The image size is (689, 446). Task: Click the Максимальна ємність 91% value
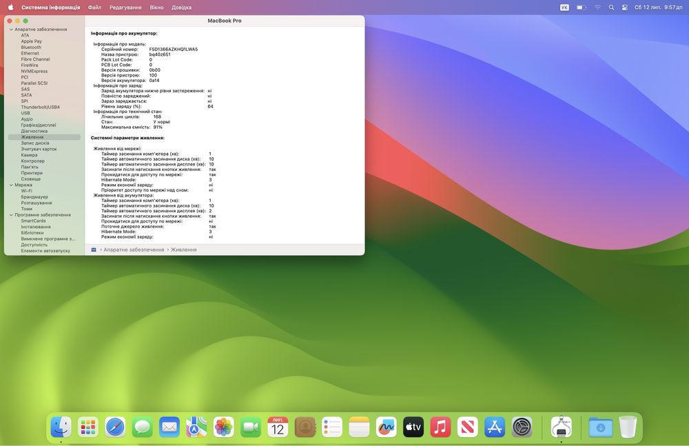(158, 127)
